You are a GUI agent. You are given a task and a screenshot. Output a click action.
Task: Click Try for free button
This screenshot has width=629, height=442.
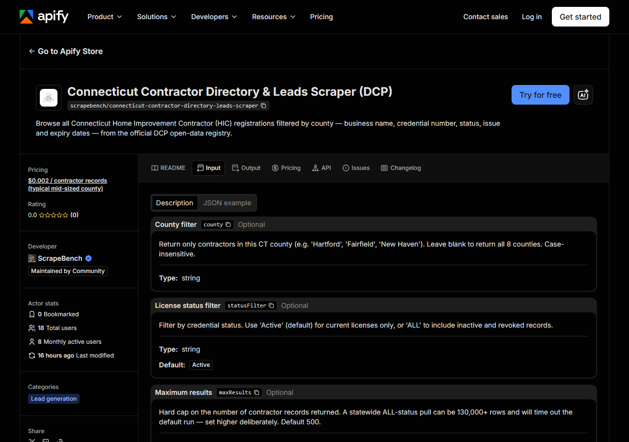(541, 95)
